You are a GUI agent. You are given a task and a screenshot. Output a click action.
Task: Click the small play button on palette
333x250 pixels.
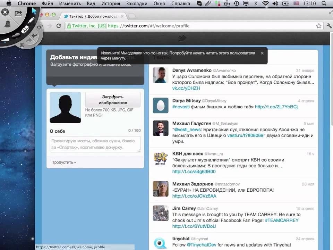pos(22,45)
